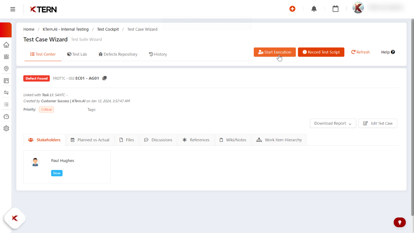The width and height of the screenshot is (414, 233).
Task: Open the Files tab
Action: (x=127, y=140)
